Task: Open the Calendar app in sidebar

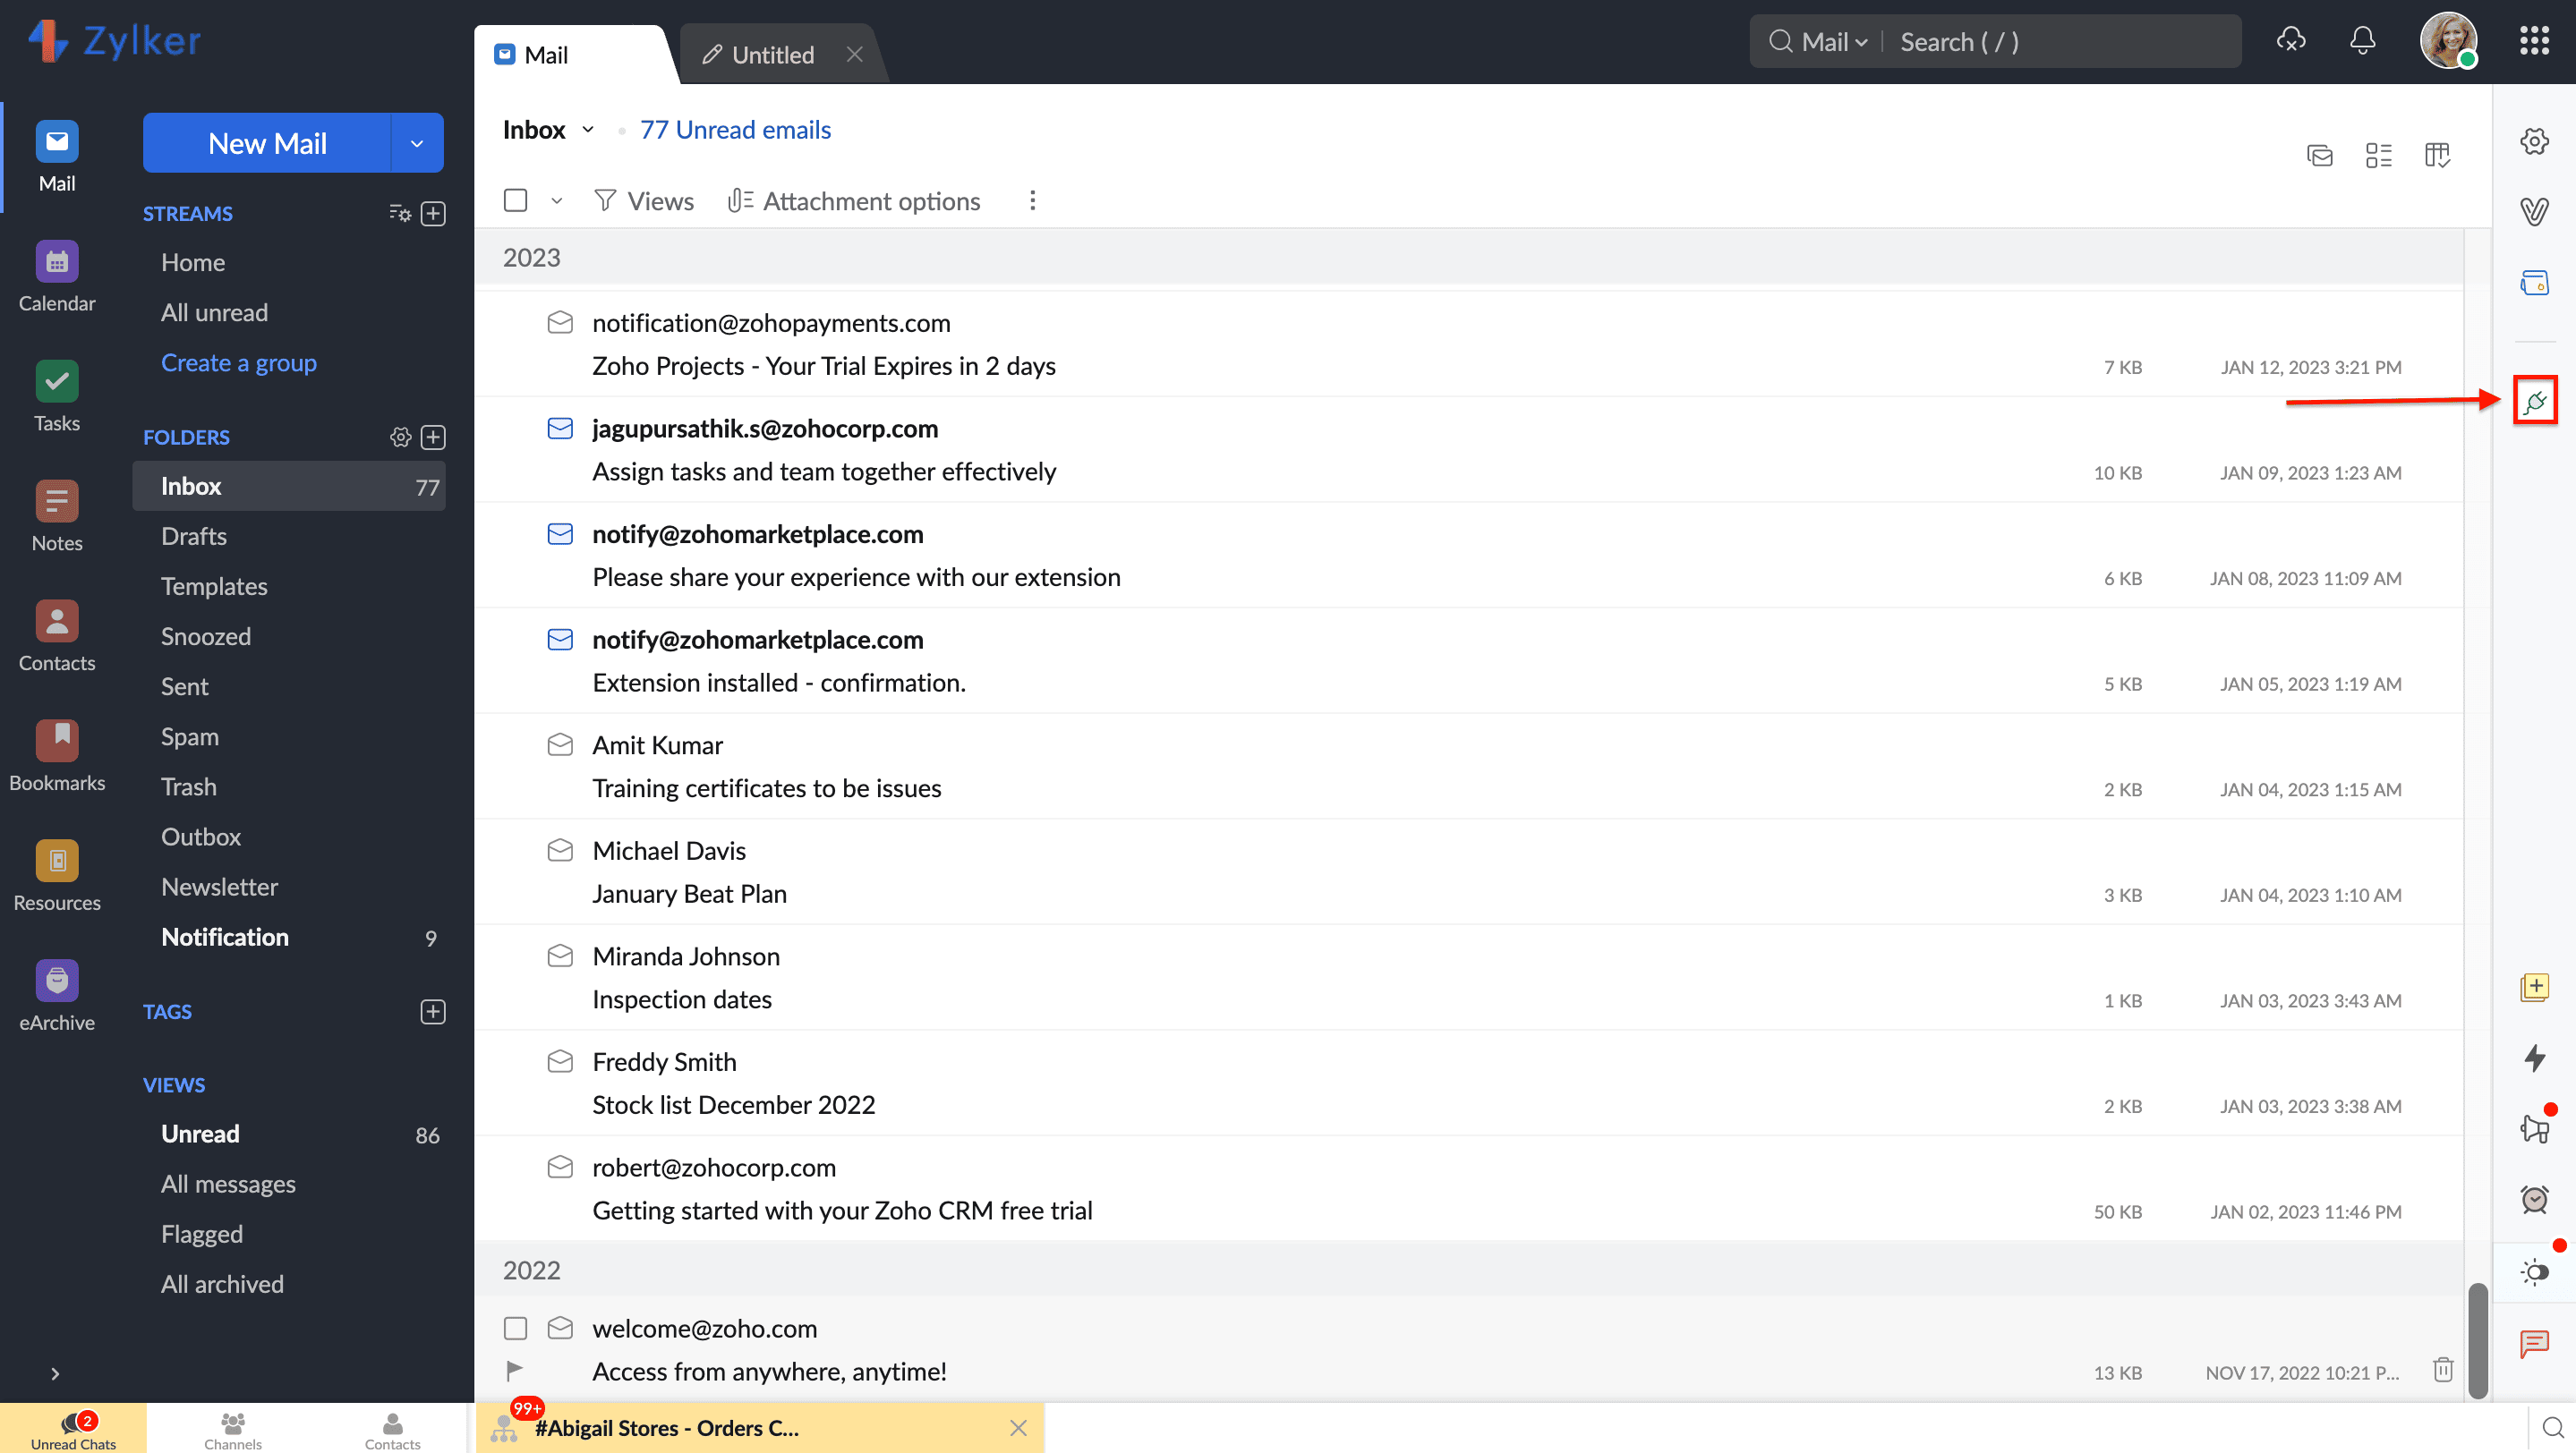Action: [57, 278]
